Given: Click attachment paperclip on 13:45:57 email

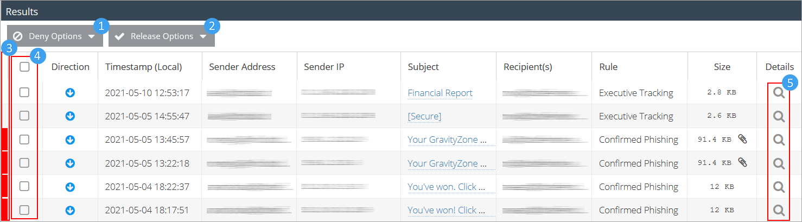Looking at the screenshot, I should coord(742,139).
